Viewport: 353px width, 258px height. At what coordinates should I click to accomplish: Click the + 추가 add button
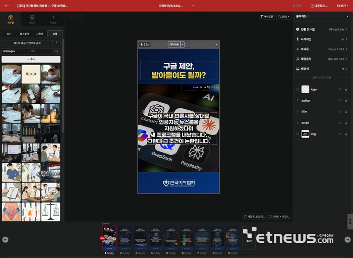click(x=31, y=59)
